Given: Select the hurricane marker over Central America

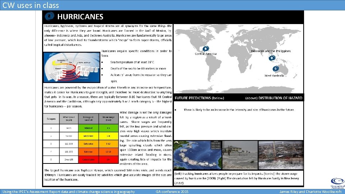Looking at the screenshot, I should click(x=206, y=48).
